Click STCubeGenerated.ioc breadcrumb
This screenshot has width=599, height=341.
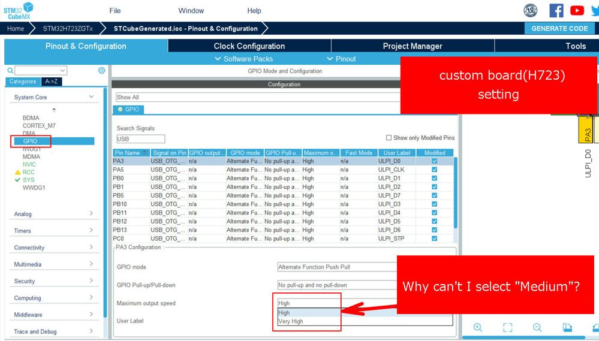(x=186, y=29)
